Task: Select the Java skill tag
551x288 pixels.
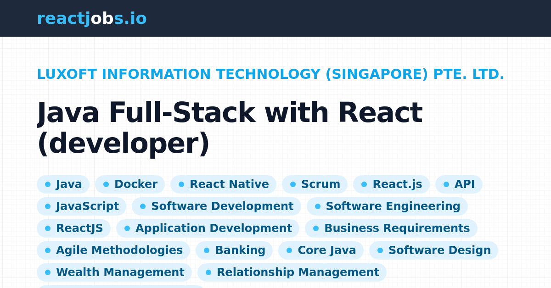Action: (x=63, y=184)
